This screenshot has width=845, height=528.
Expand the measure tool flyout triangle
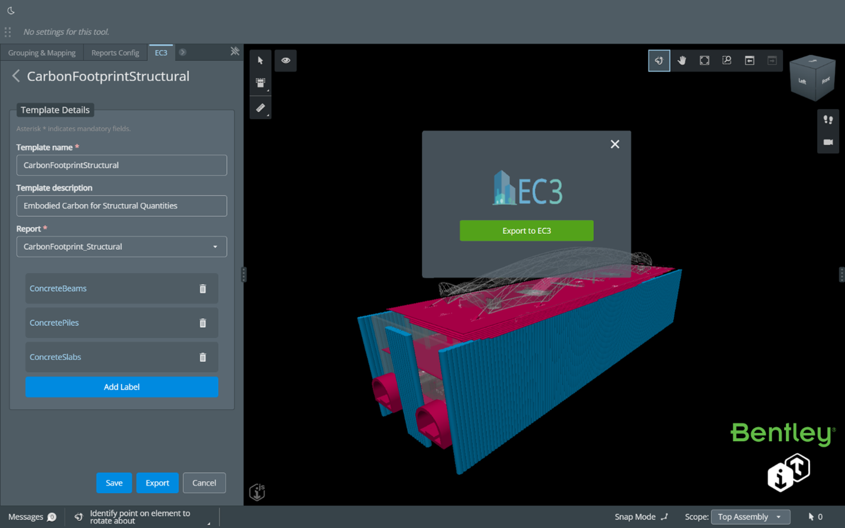point(268,115)
